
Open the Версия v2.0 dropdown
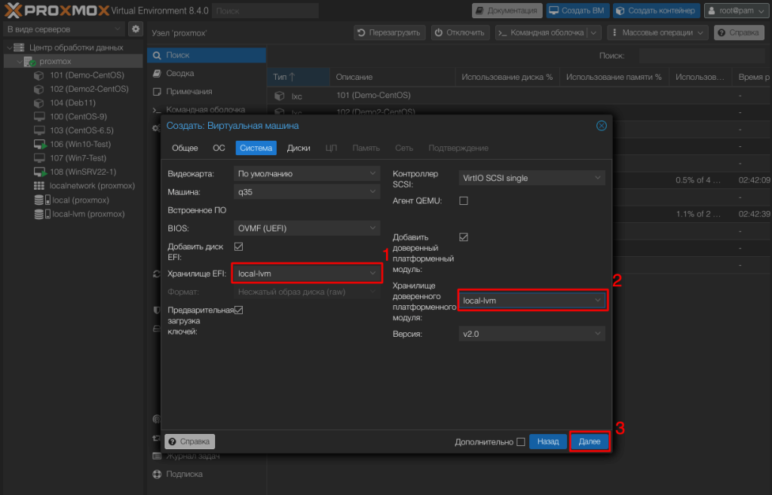click(x=532, y=333)
